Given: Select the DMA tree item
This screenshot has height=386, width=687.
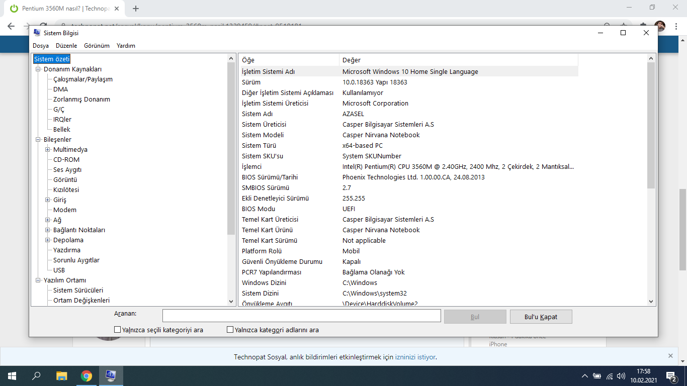Looking at the screenshot, I should tap(60, 89).
